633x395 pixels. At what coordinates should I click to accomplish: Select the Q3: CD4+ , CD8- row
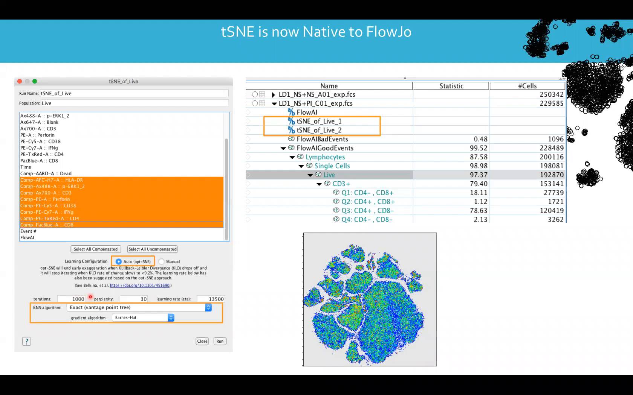tap(405, 211)
